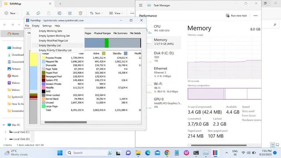Open recent locations dropdown arrow
Viewport: 281px width, 158px height.
(x=19, y=25)
